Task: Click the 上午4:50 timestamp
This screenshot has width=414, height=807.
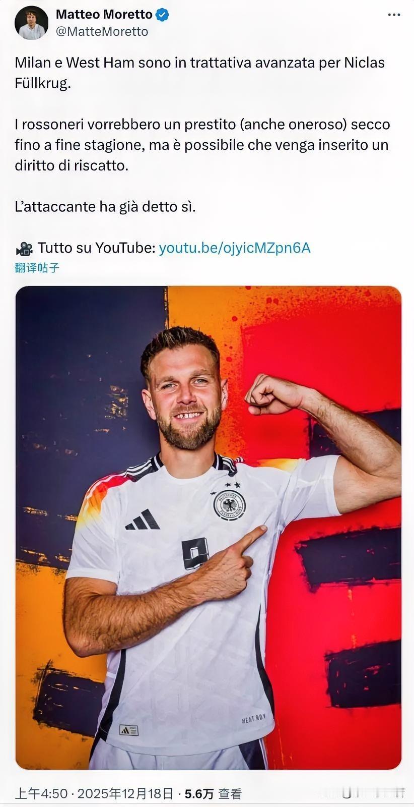Action: tap(41, 794)
